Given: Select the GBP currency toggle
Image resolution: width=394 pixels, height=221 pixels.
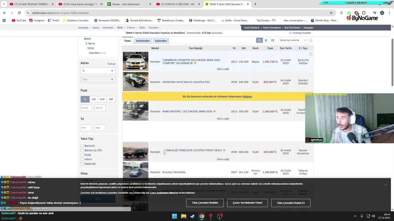Looking at the screenshot, I should (x=111, y=99).
